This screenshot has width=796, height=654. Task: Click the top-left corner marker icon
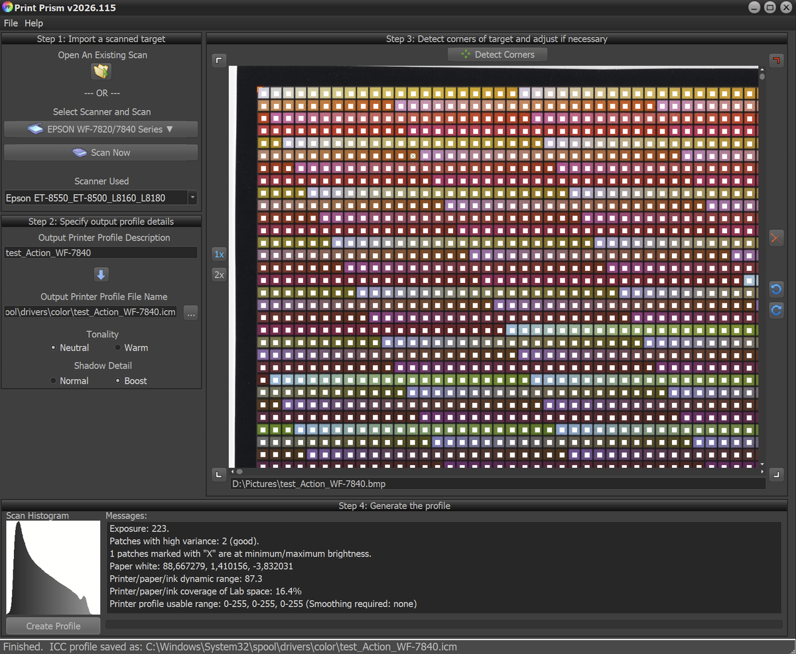tap(220, 60)
